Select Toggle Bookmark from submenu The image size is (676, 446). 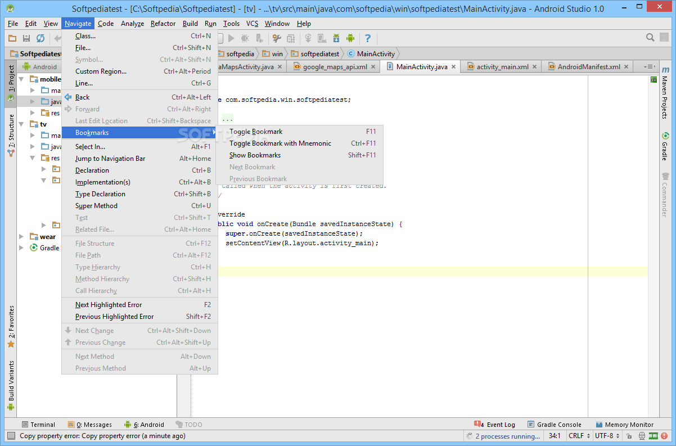coord(300,132)
